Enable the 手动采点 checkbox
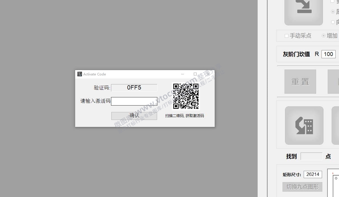The height and width of the screenshot is (197, 339). click(x=286, y=36)
